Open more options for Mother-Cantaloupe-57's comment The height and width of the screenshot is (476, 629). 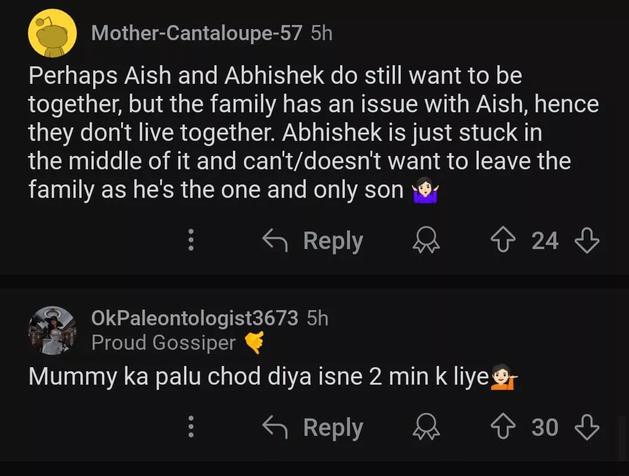click(190, 241)
